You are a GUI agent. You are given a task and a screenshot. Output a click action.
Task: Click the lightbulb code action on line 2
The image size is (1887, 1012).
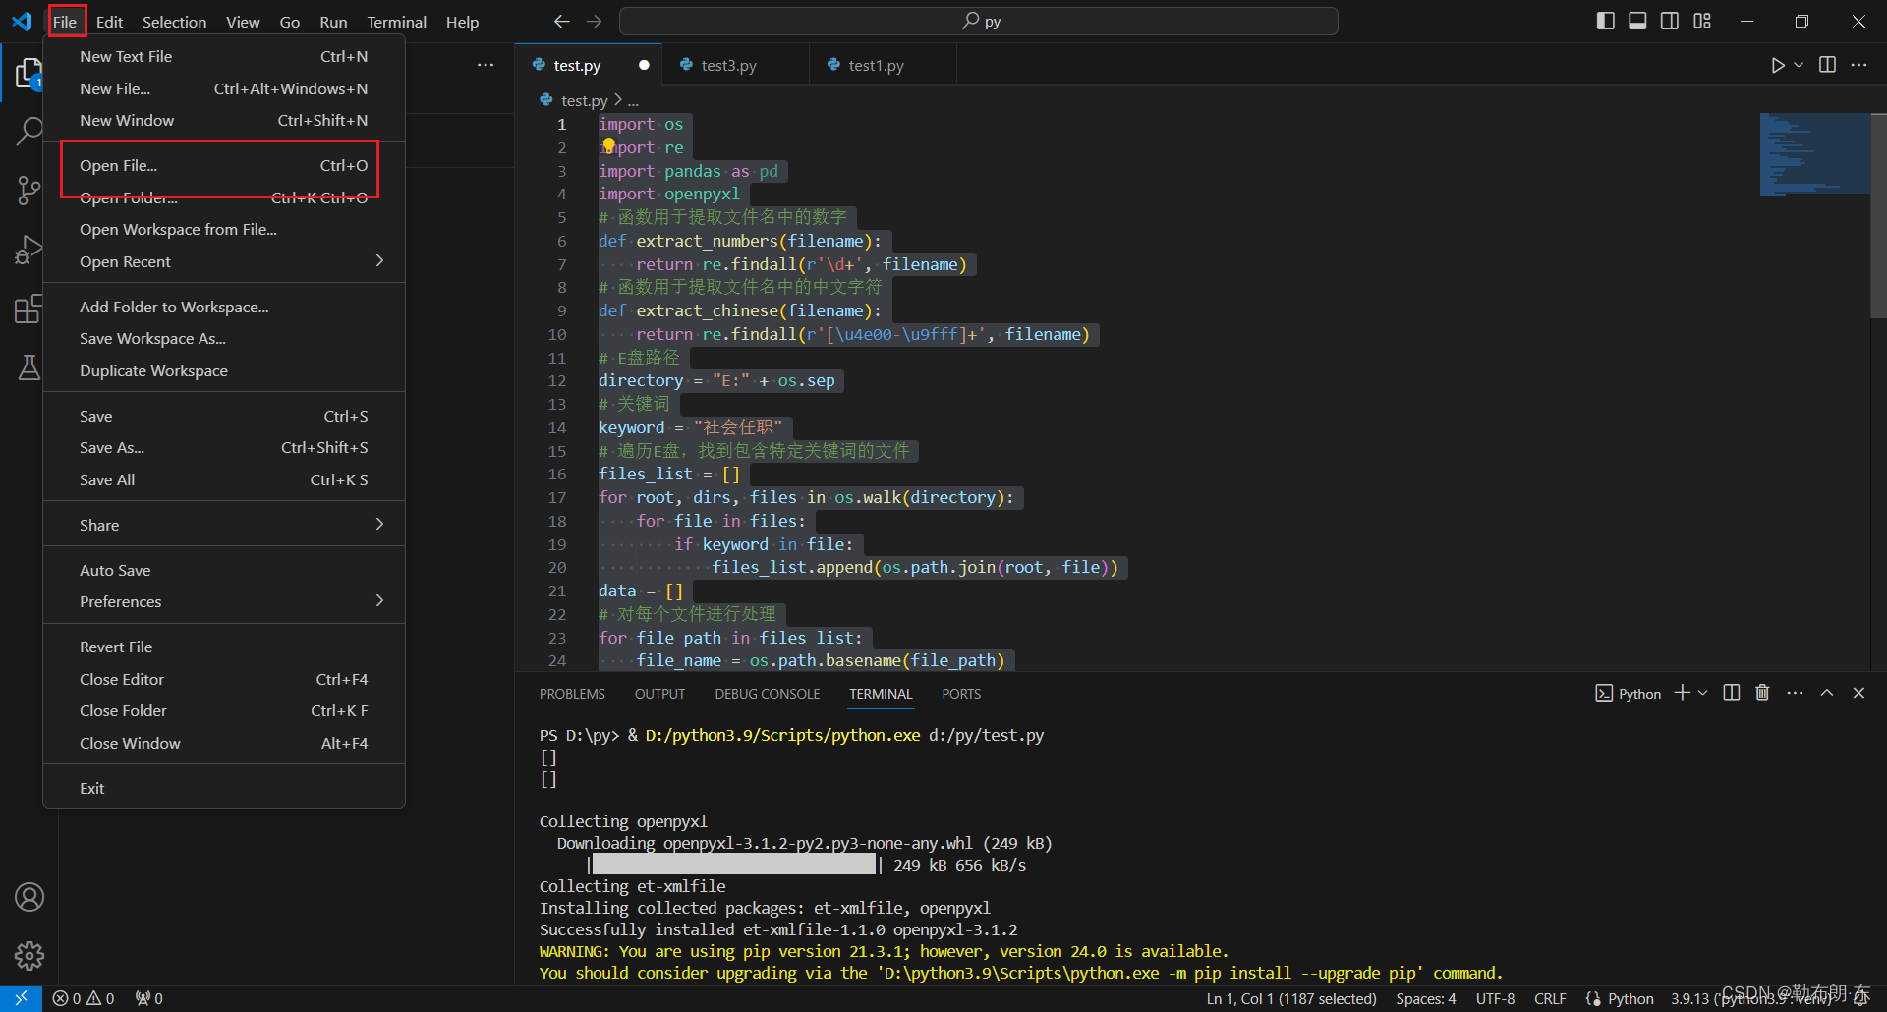point(609,145)
